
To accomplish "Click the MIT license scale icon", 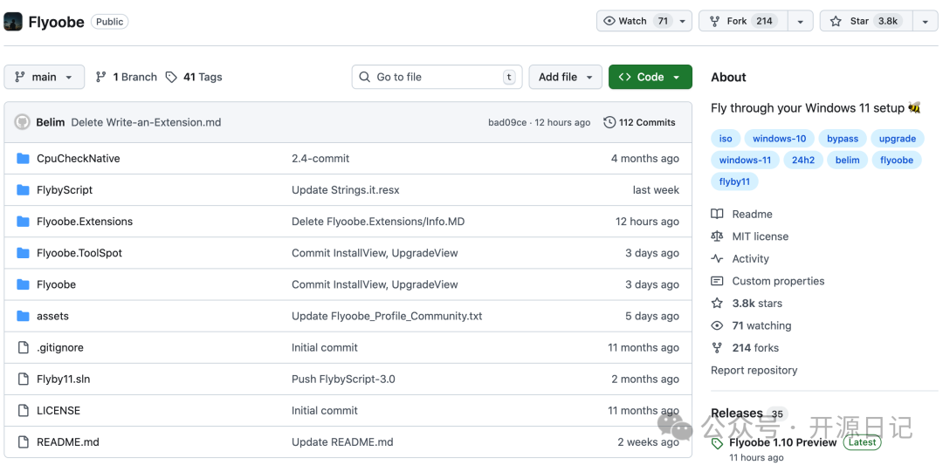I will click(x=717, y=236).
